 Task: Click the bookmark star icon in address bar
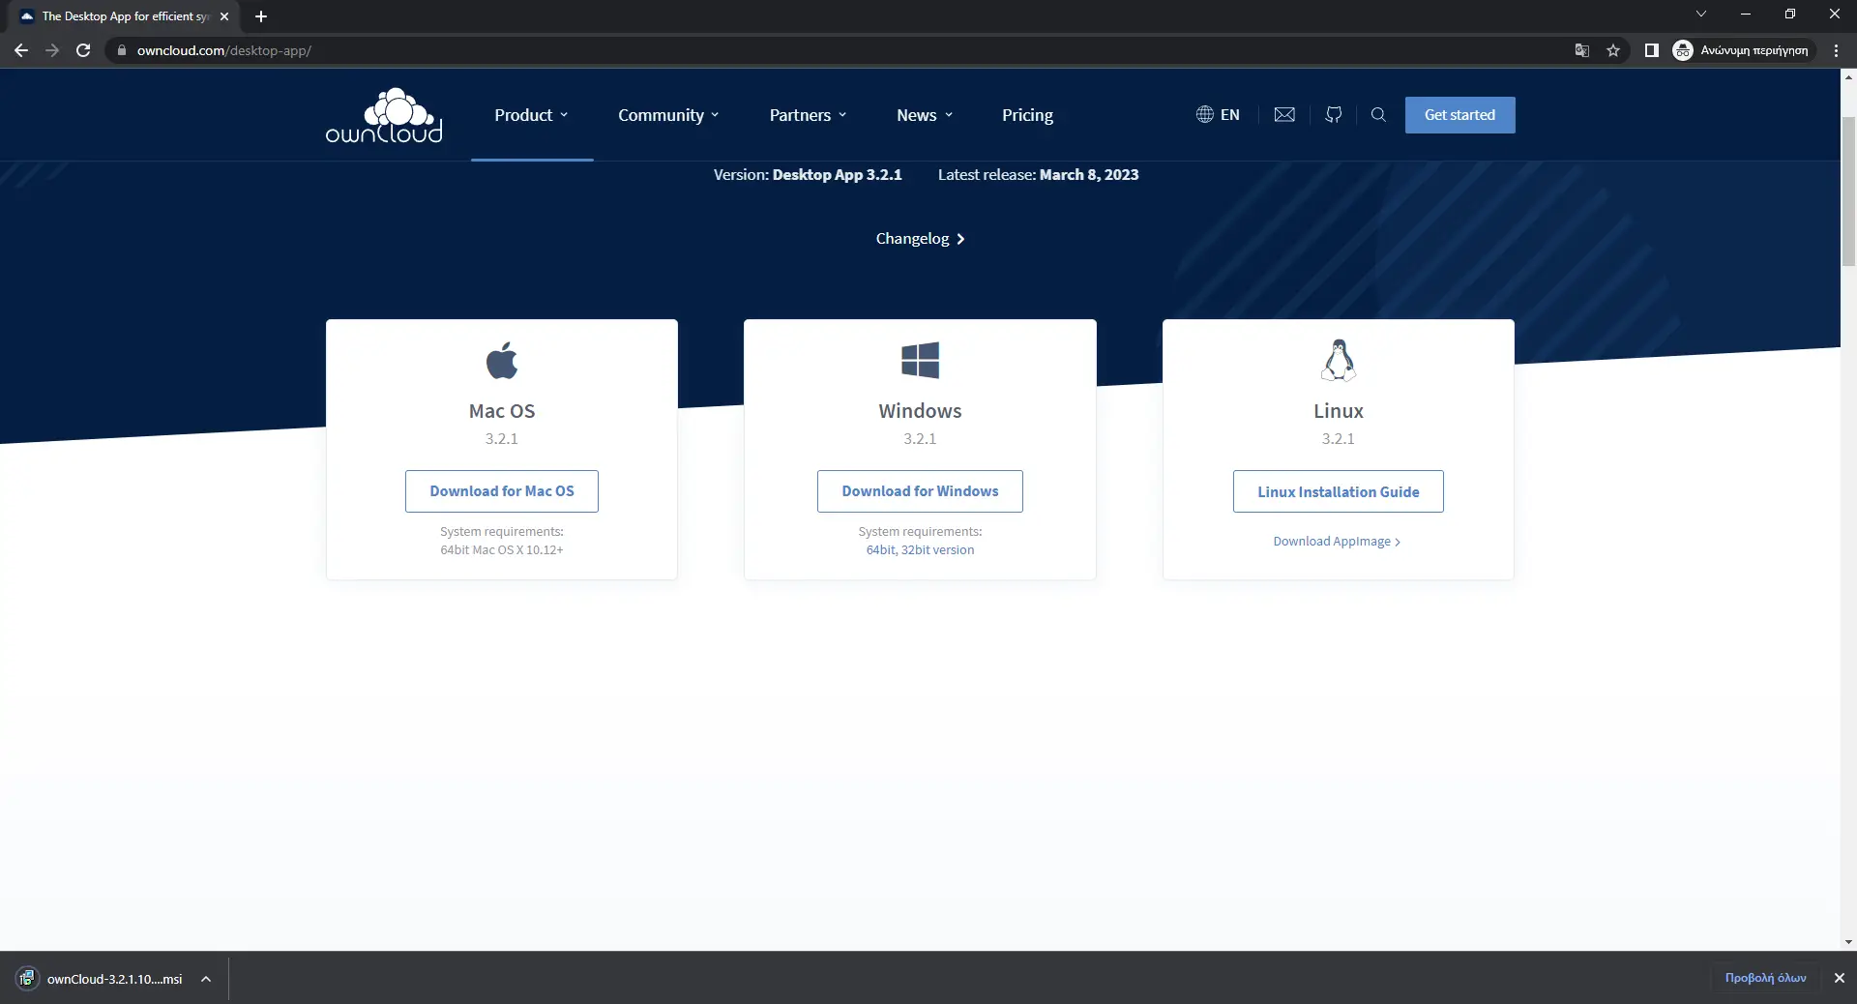[x=1613, y=50]
